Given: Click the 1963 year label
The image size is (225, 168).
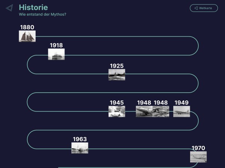Looking at the screenshot, I should [80, 139].
